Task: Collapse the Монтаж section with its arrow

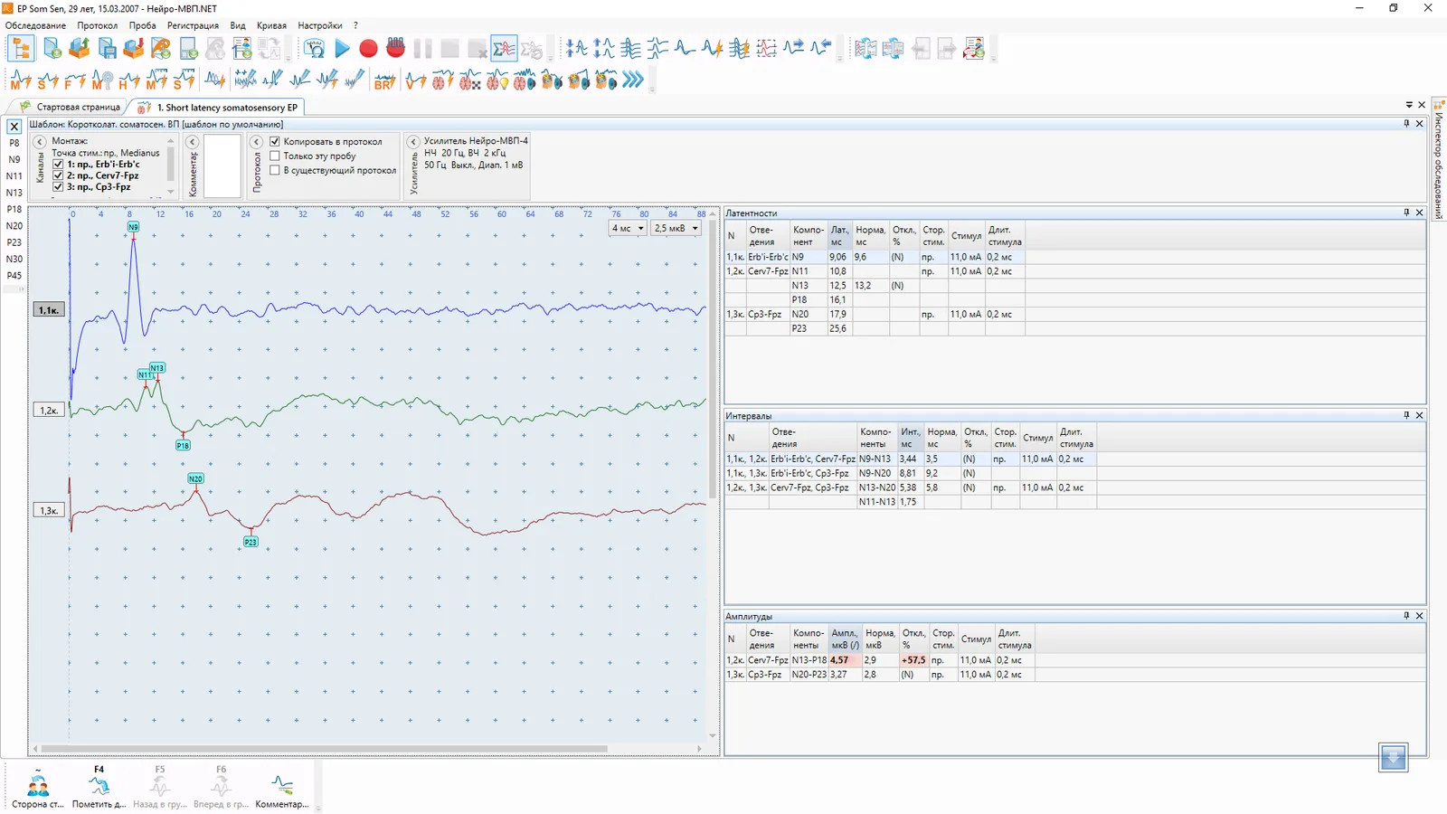Action: (x=40, y=142)
